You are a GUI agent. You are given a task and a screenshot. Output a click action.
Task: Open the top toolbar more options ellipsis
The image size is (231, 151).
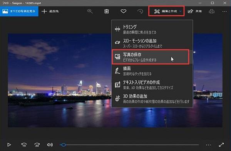tap(224, 12)
